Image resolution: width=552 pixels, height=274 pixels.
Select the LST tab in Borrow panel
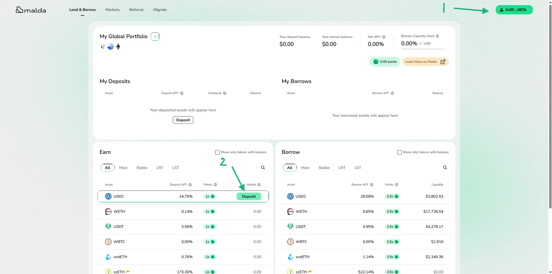(x=358, y=168)
